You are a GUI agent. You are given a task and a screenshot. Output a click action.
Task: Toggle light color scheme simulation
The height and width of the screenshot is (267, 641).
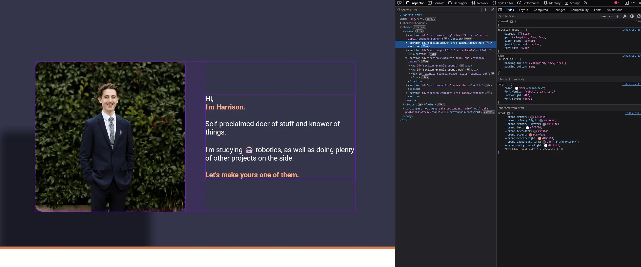pyautogui.click(x=625, y=16)
